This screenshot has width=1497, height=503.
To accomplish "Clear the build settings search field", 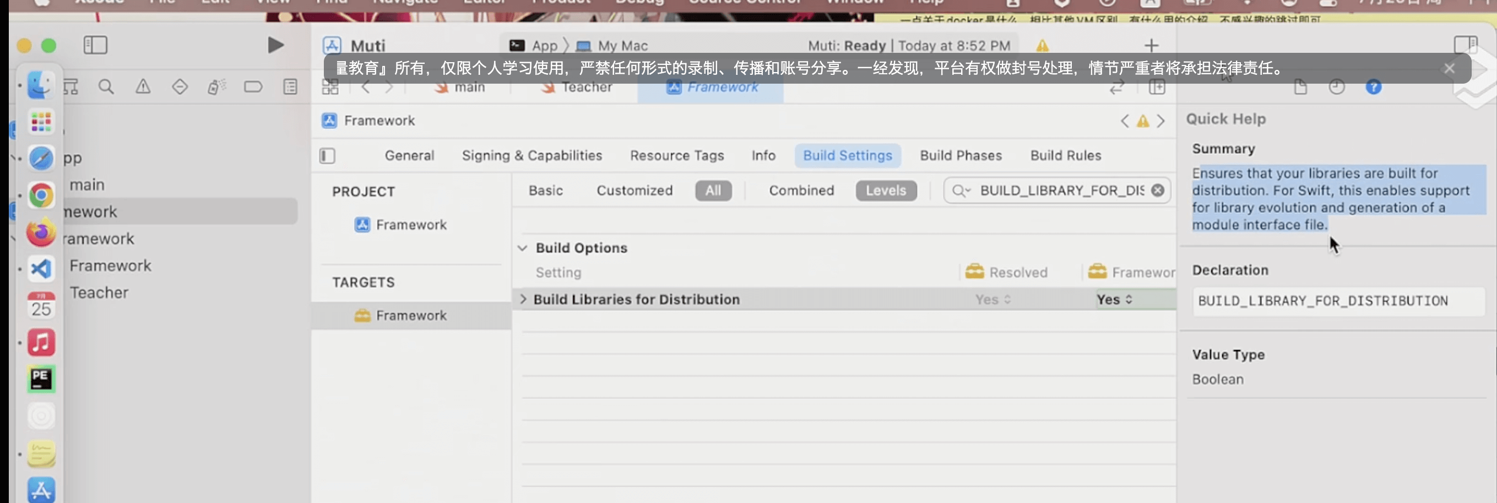I will (1158, 190).
